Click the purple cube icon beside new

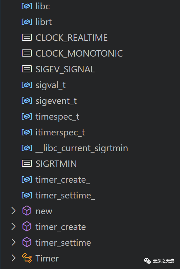pos(27,211)
